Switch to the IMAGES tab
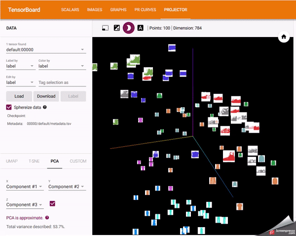Screen dimensions: 296x236 click(x=95, y=10)
